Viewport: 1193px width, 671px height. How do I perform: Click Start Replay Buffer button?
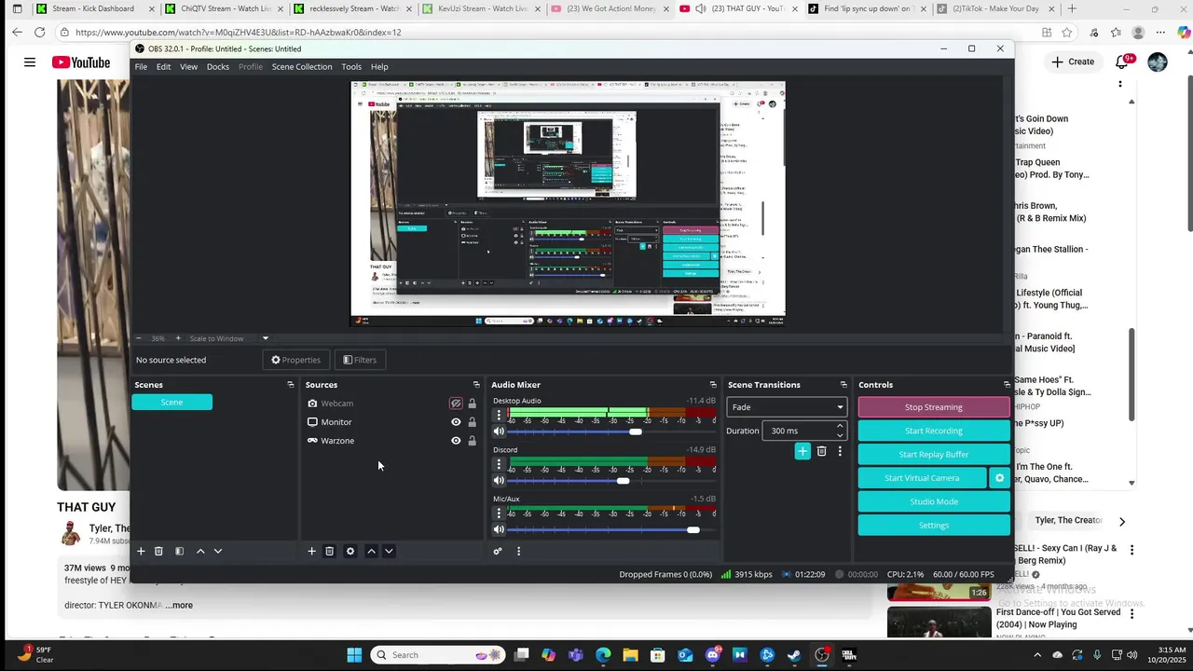click(934, 455)
